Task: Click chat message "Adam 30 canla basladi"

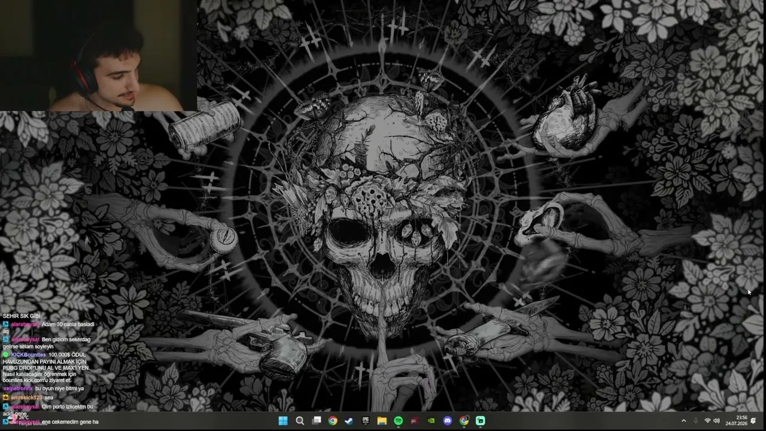Action: tap(68, 324)
